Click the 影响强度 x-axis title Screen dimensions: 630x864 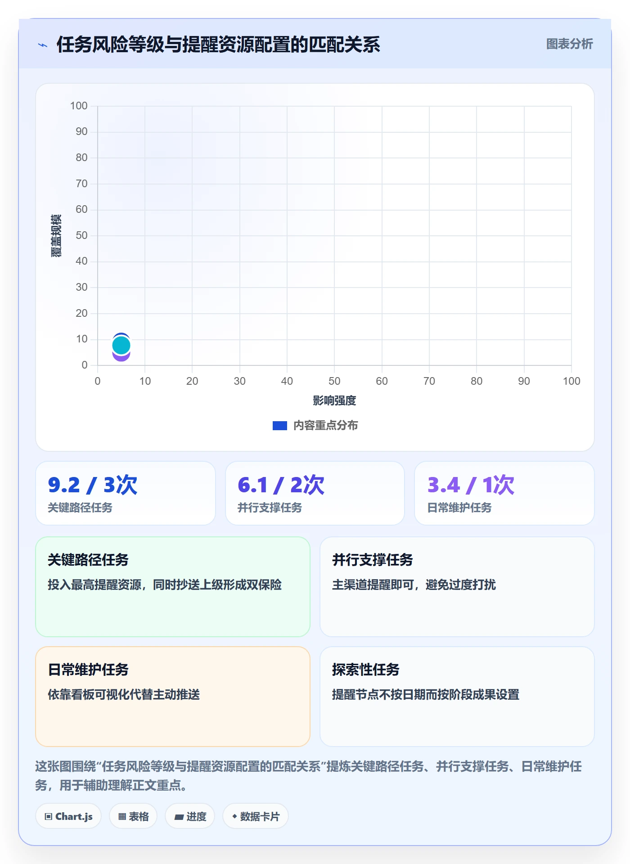334,400
